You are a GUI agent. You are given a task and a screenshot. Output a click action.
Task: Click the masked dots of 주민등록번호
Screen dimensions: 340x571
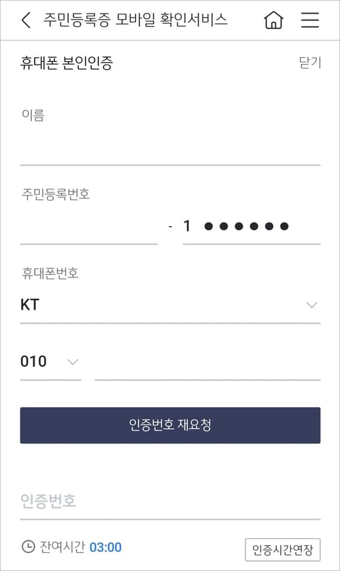(247, 227)
